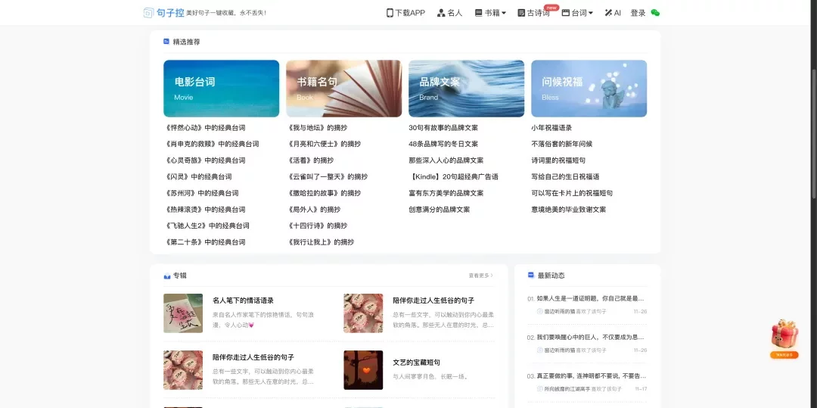
Task: Open the 【Kindle】20句超经典广告语 link
Action: [454, 176]
